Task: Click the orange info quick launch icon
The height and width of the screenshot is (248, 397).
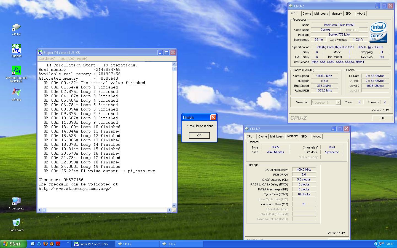Action: [52, 244]
